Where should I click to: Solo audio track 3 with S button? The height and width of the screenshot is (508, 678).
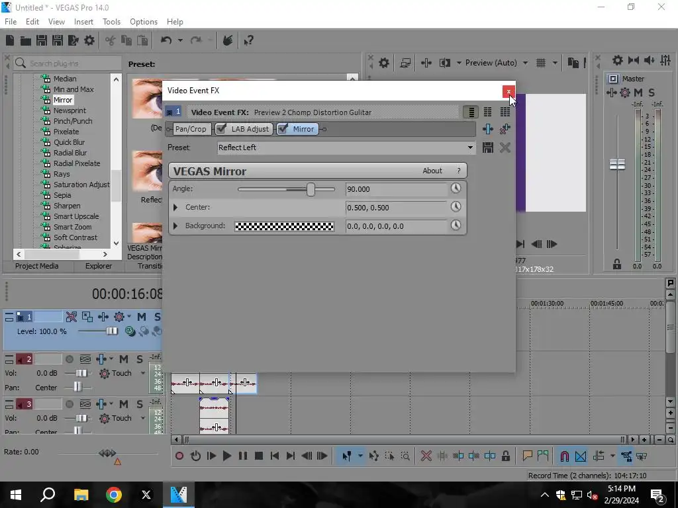click(x=140, y=404)
